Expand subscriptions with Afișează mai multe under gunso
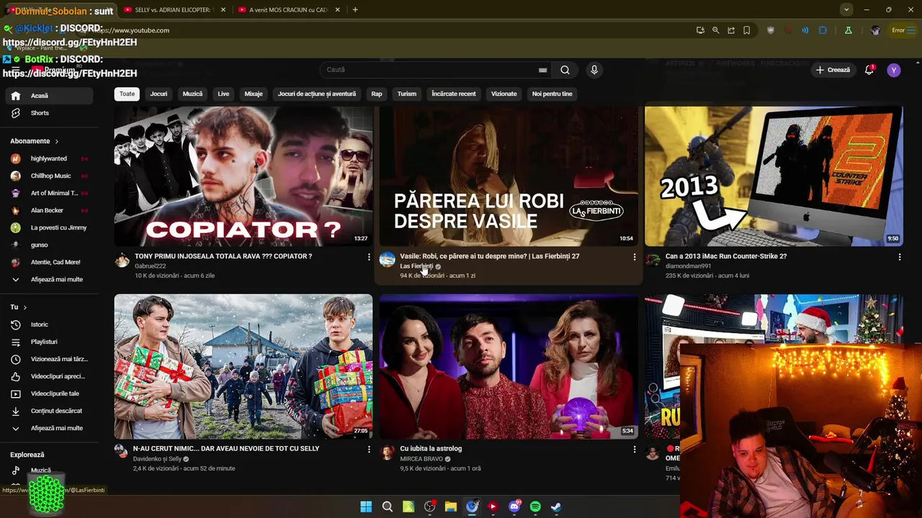Image resolution: width=922 pixels, height=518 pixels. (48, 279)
